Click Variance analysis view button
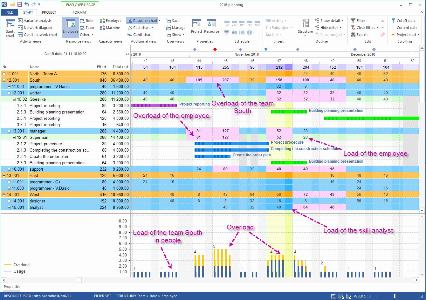Image resolution: width=426 pixels, height=300 pixels. click(35, 21)
